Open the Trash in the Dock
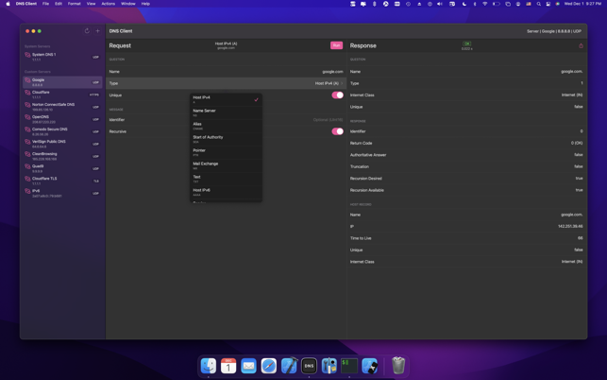 [x=398, y=366]
